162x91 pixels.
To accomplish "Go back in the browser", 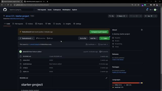I will tap(2, 5).
